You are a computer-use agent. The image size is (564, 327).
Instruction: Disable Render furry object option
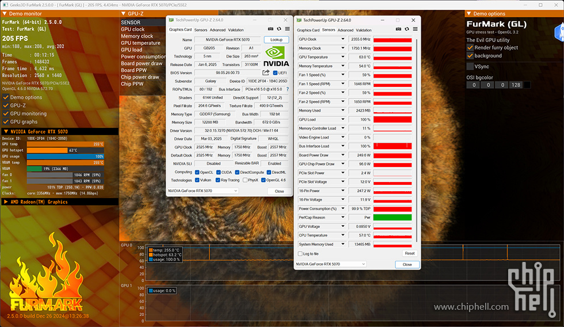click(x=470, y=47)
